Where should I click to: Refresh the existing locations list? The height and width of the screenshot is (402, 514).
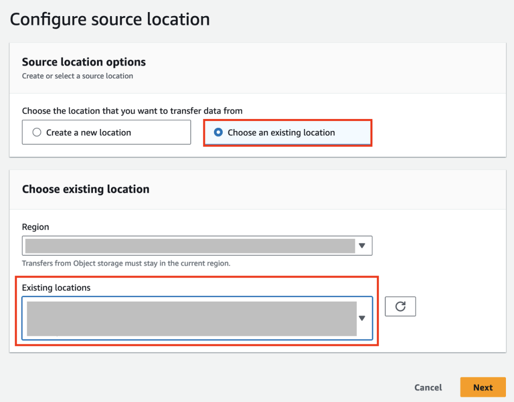click(400, 307)
